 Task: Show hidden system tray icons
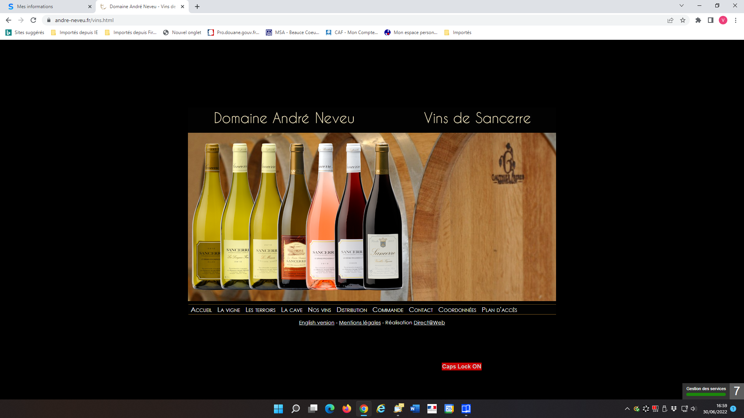[x=627, y=409]
